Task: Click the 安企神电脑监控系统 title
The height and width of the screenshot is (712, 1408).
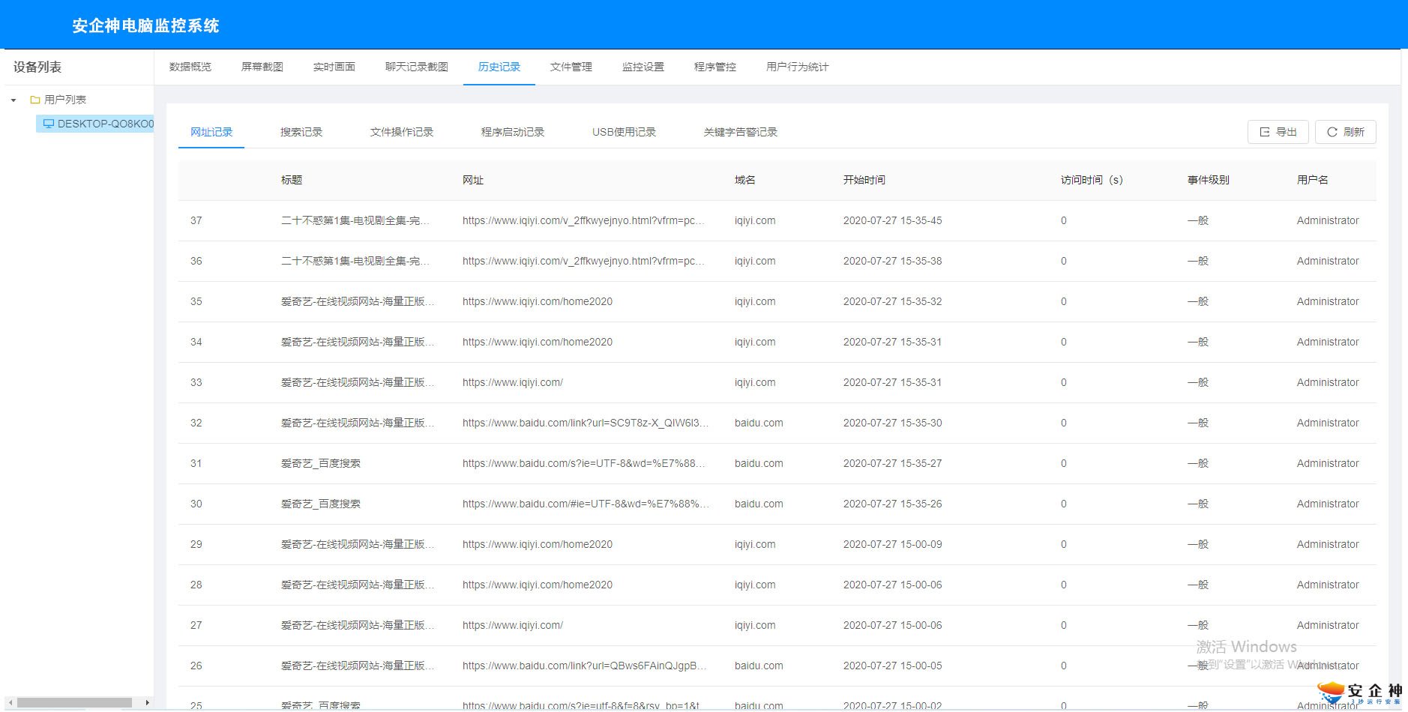Action: click(145, 25)
